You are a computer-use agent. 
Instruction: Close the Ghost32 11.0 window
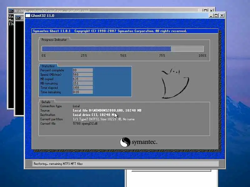click(x=222, y=16)
